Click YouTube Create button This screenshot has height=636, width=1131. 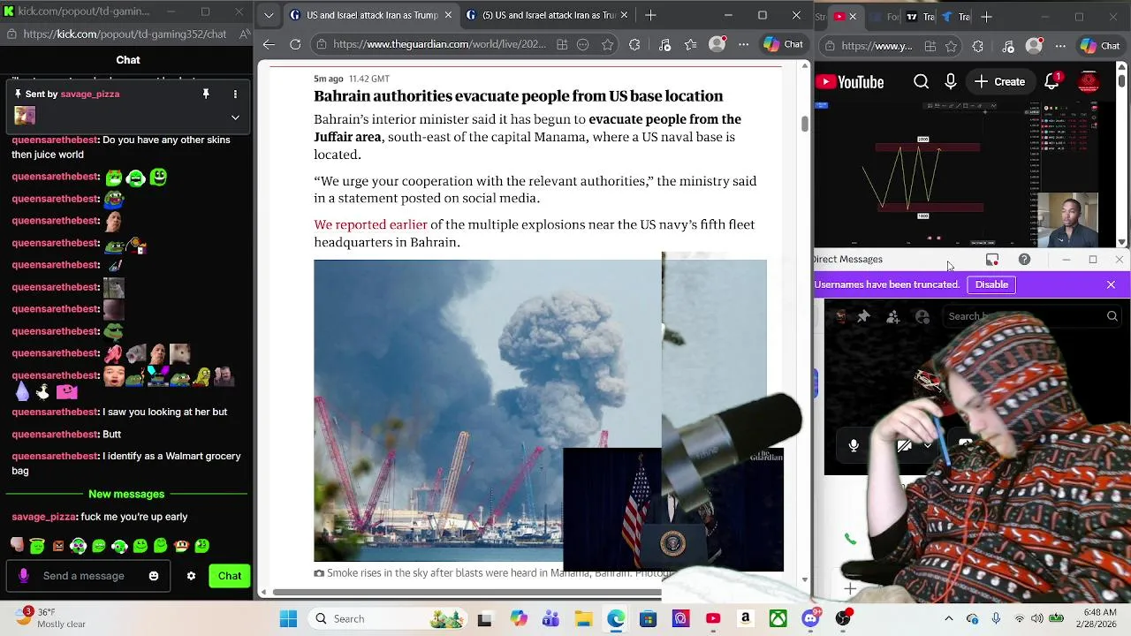(1000, 81)
